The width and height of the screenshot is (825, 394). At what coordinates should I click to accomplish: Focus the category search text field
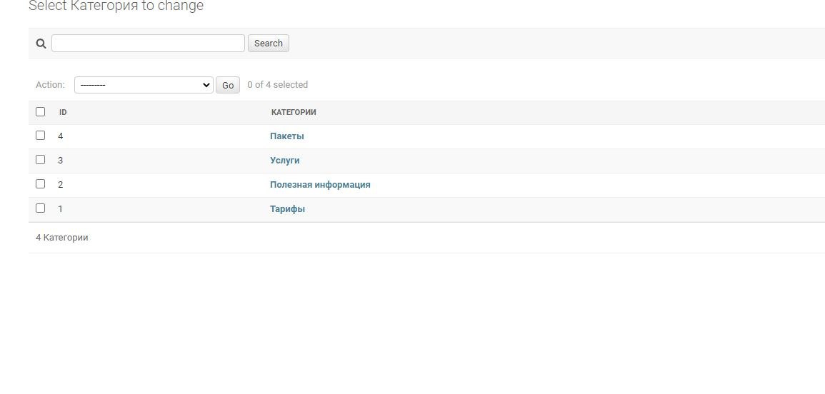tap(149, 43)
